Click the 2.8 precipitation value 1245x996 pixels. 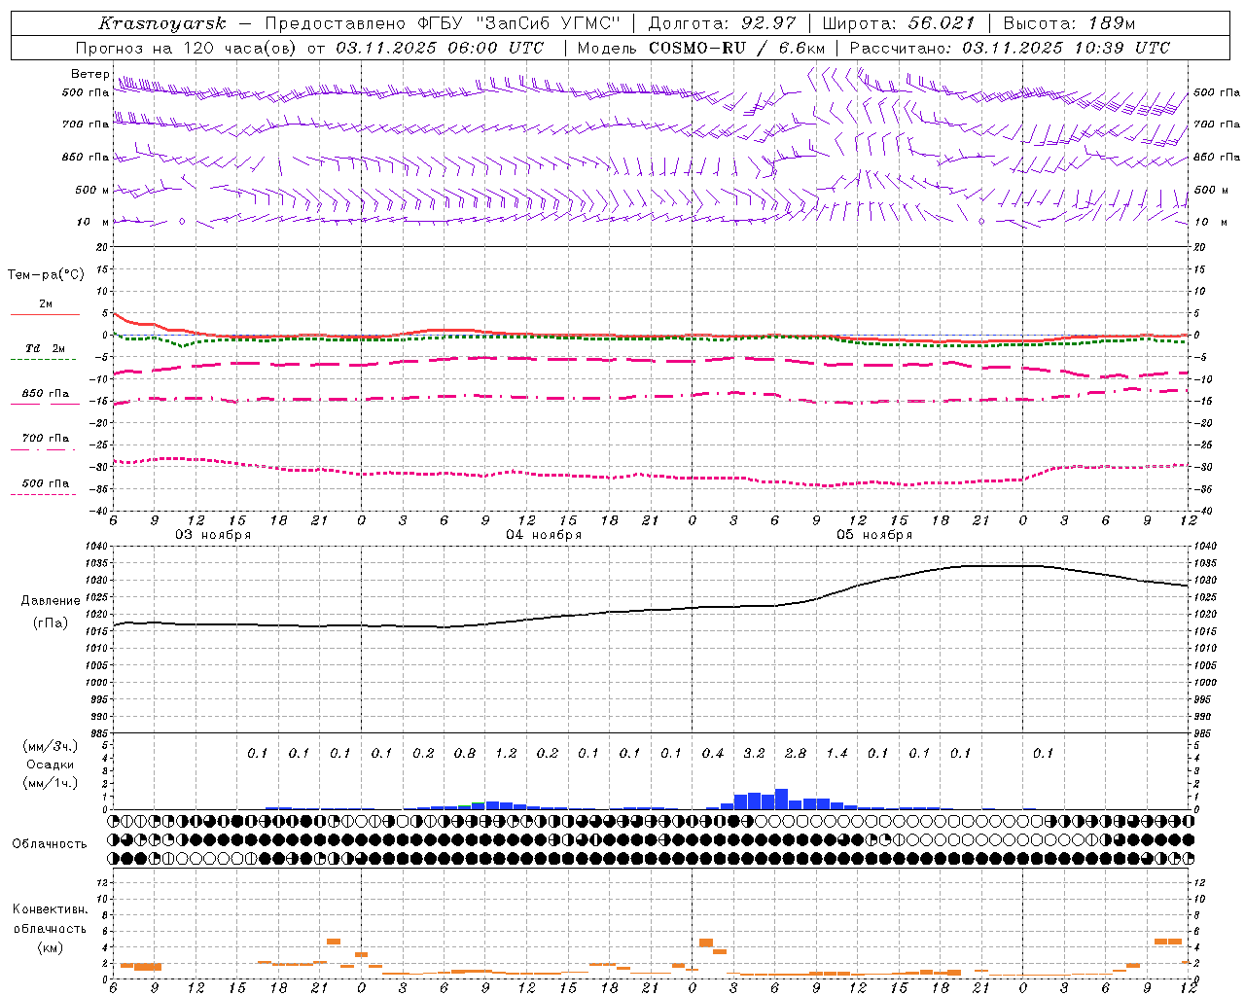click(796, 754)
